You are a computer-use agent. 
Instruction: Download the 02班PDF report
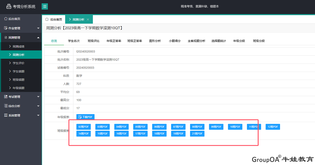(83, 127)
